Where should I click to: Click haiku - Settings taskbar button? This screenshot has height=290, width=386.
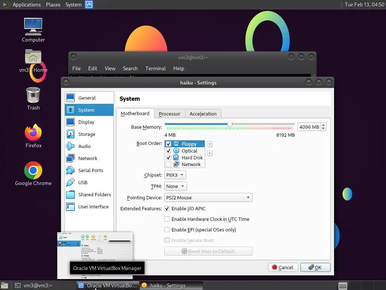(x=172, y=285)
